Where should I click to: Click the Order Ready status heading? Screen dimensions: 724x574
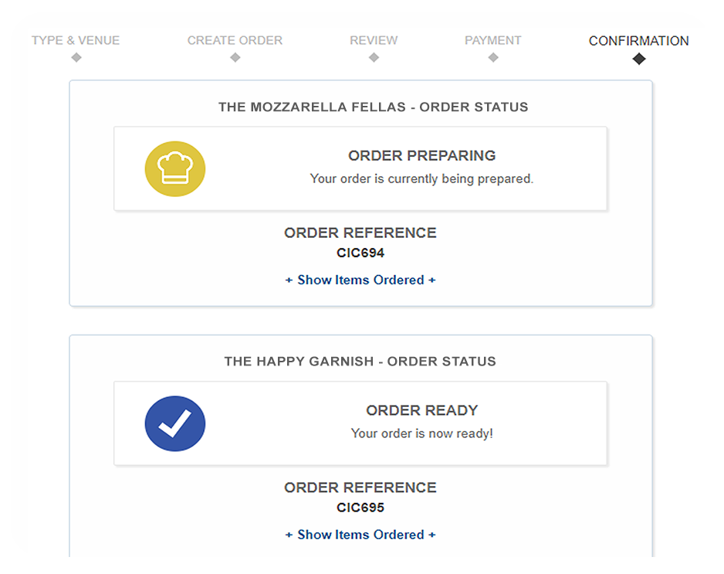421,410
